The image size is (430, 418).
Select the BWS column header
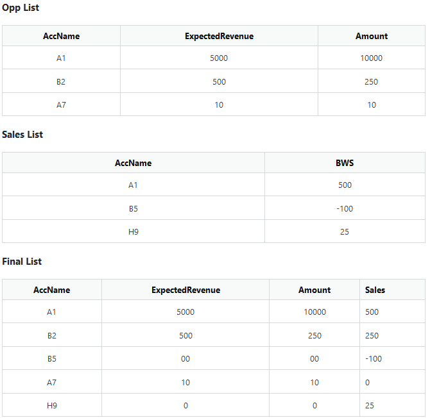pyautogui.click(x=345, y=163)
